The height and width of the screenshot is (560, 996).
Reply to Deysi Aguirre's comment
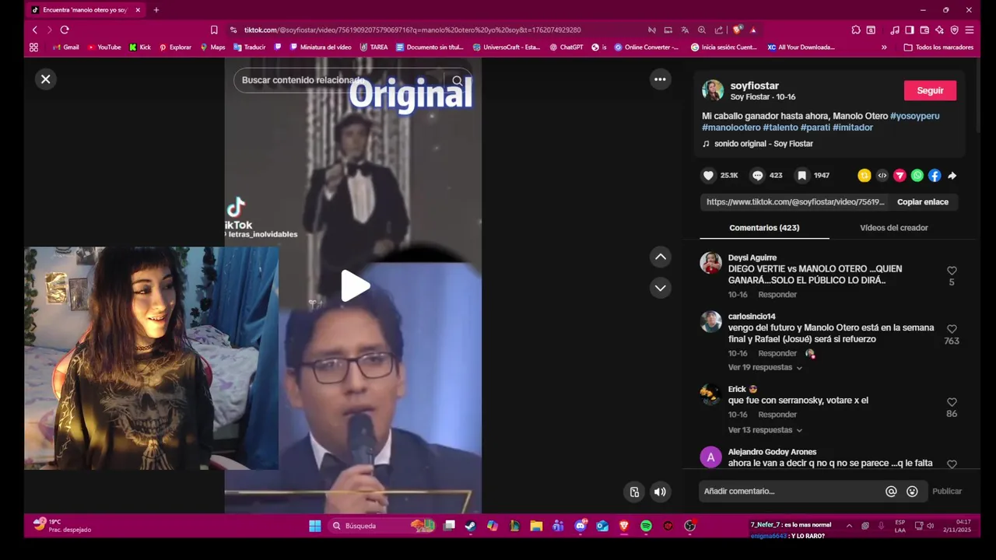(777, 295)
